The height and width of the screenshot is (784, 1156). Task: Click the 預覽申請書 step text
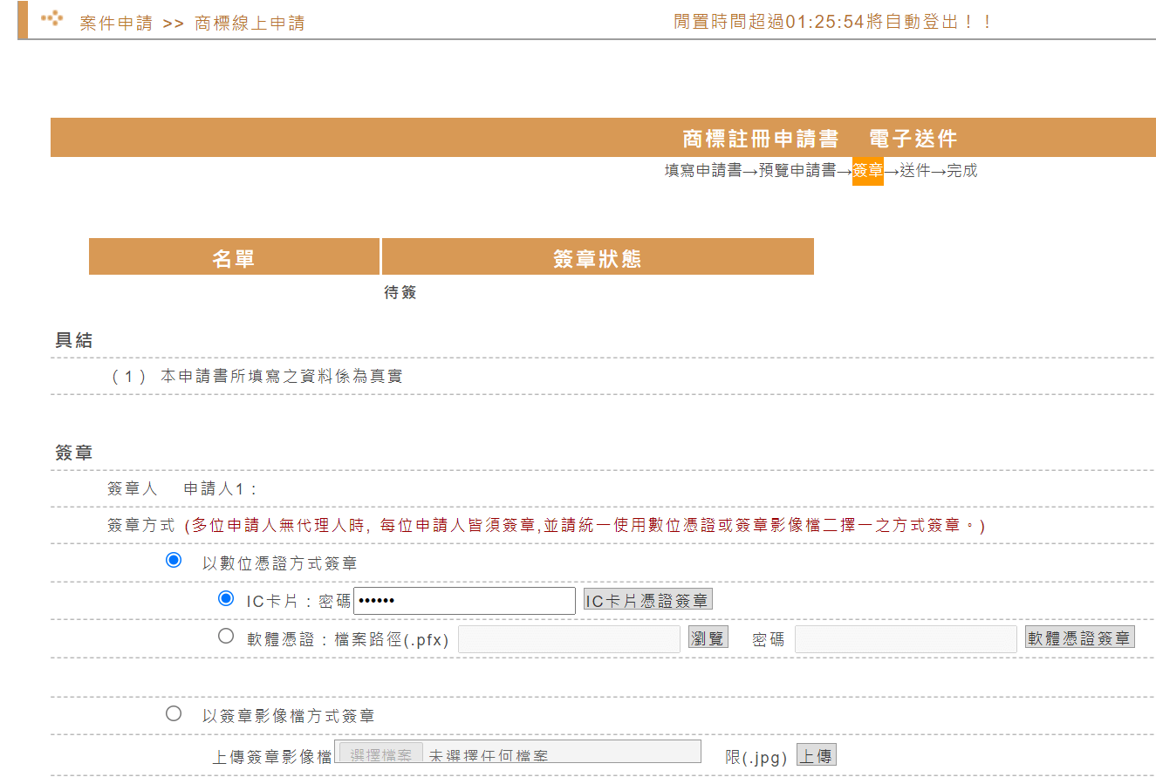(797, 171)
